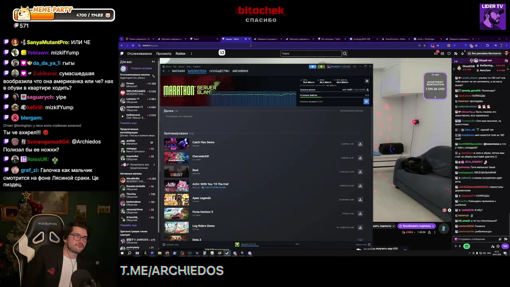Click download icon for Apex Legends row

coord(360,200)
